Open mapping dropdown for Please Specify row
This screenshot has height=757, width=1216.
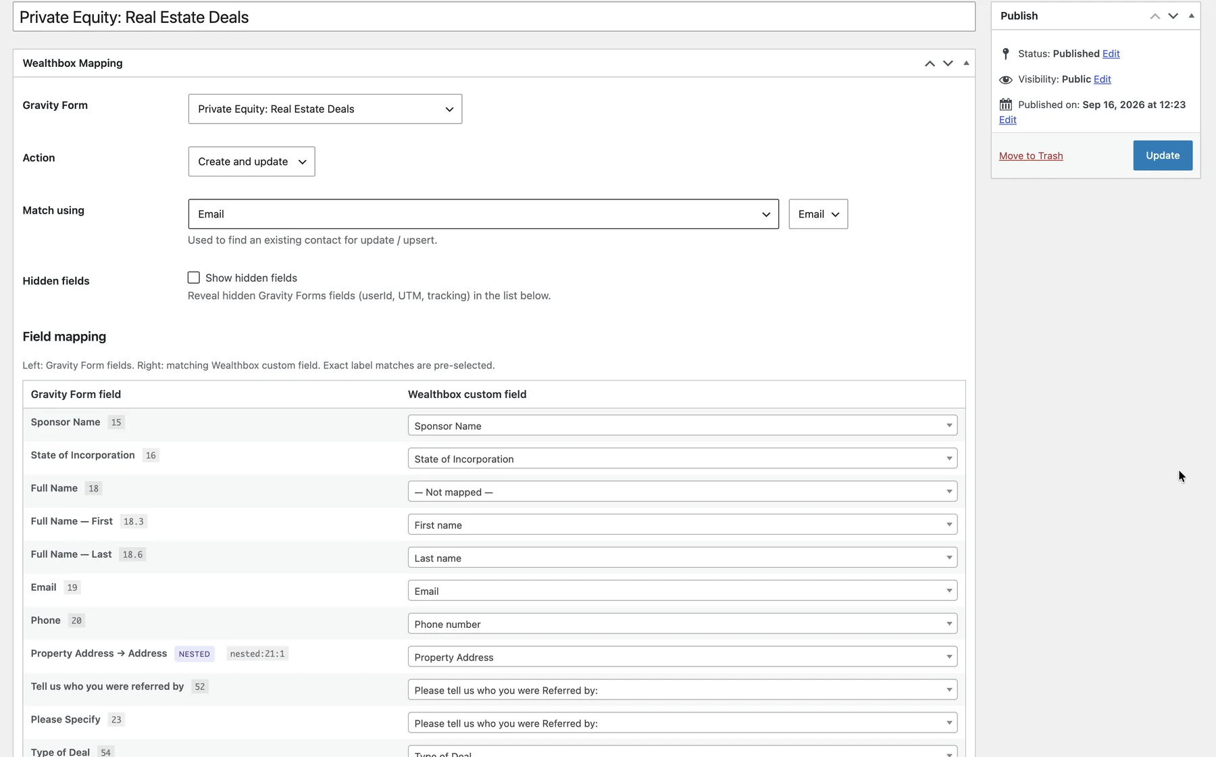(682, 724)
